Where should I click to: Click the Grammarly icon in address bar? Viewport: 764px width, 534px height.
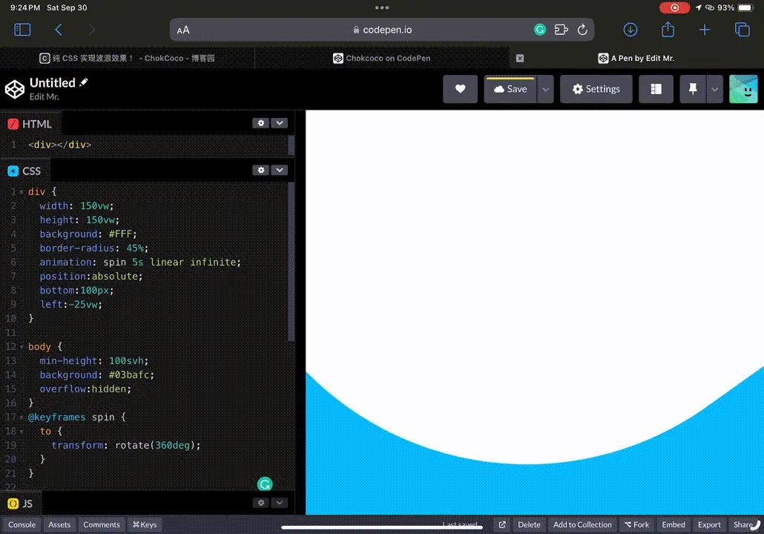pyautogui.click(x=540, y=30)
